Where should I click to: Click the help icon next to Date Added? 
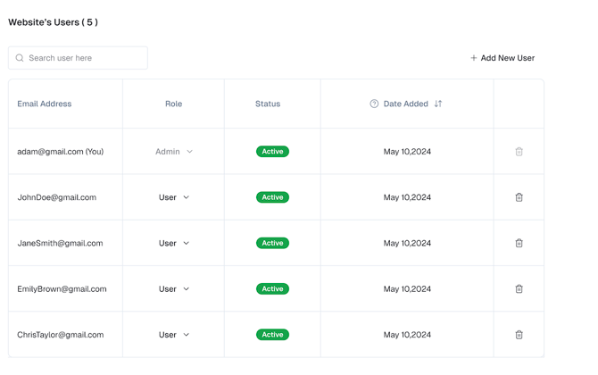point(374,104)
